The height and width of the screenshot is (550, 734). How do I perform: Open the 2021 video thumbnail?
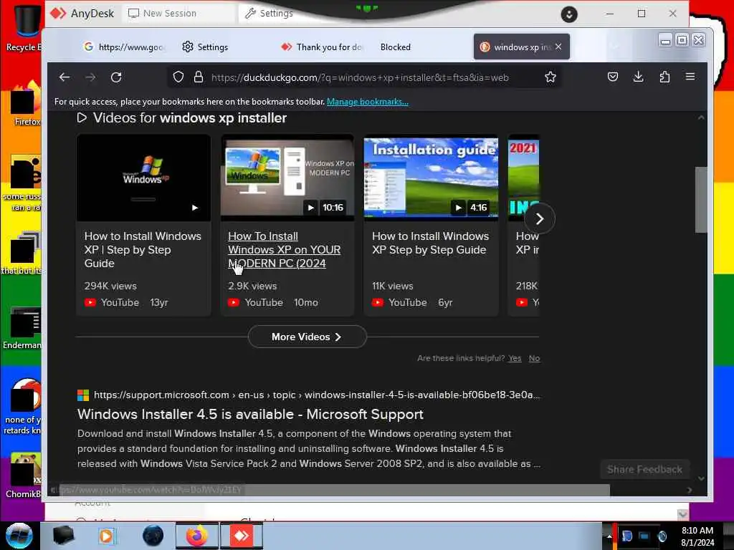click(x=523, y=178)
